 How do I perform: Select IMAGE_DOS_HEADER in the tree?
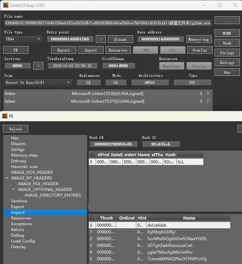[32, 172]
